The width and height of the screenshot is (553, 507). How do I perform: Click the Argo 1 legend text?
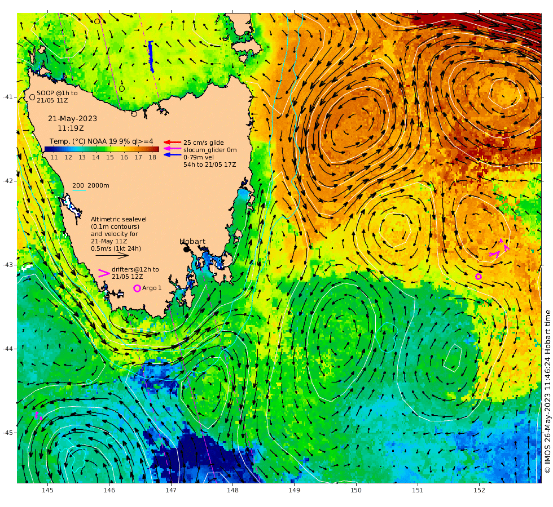[152, 288]
